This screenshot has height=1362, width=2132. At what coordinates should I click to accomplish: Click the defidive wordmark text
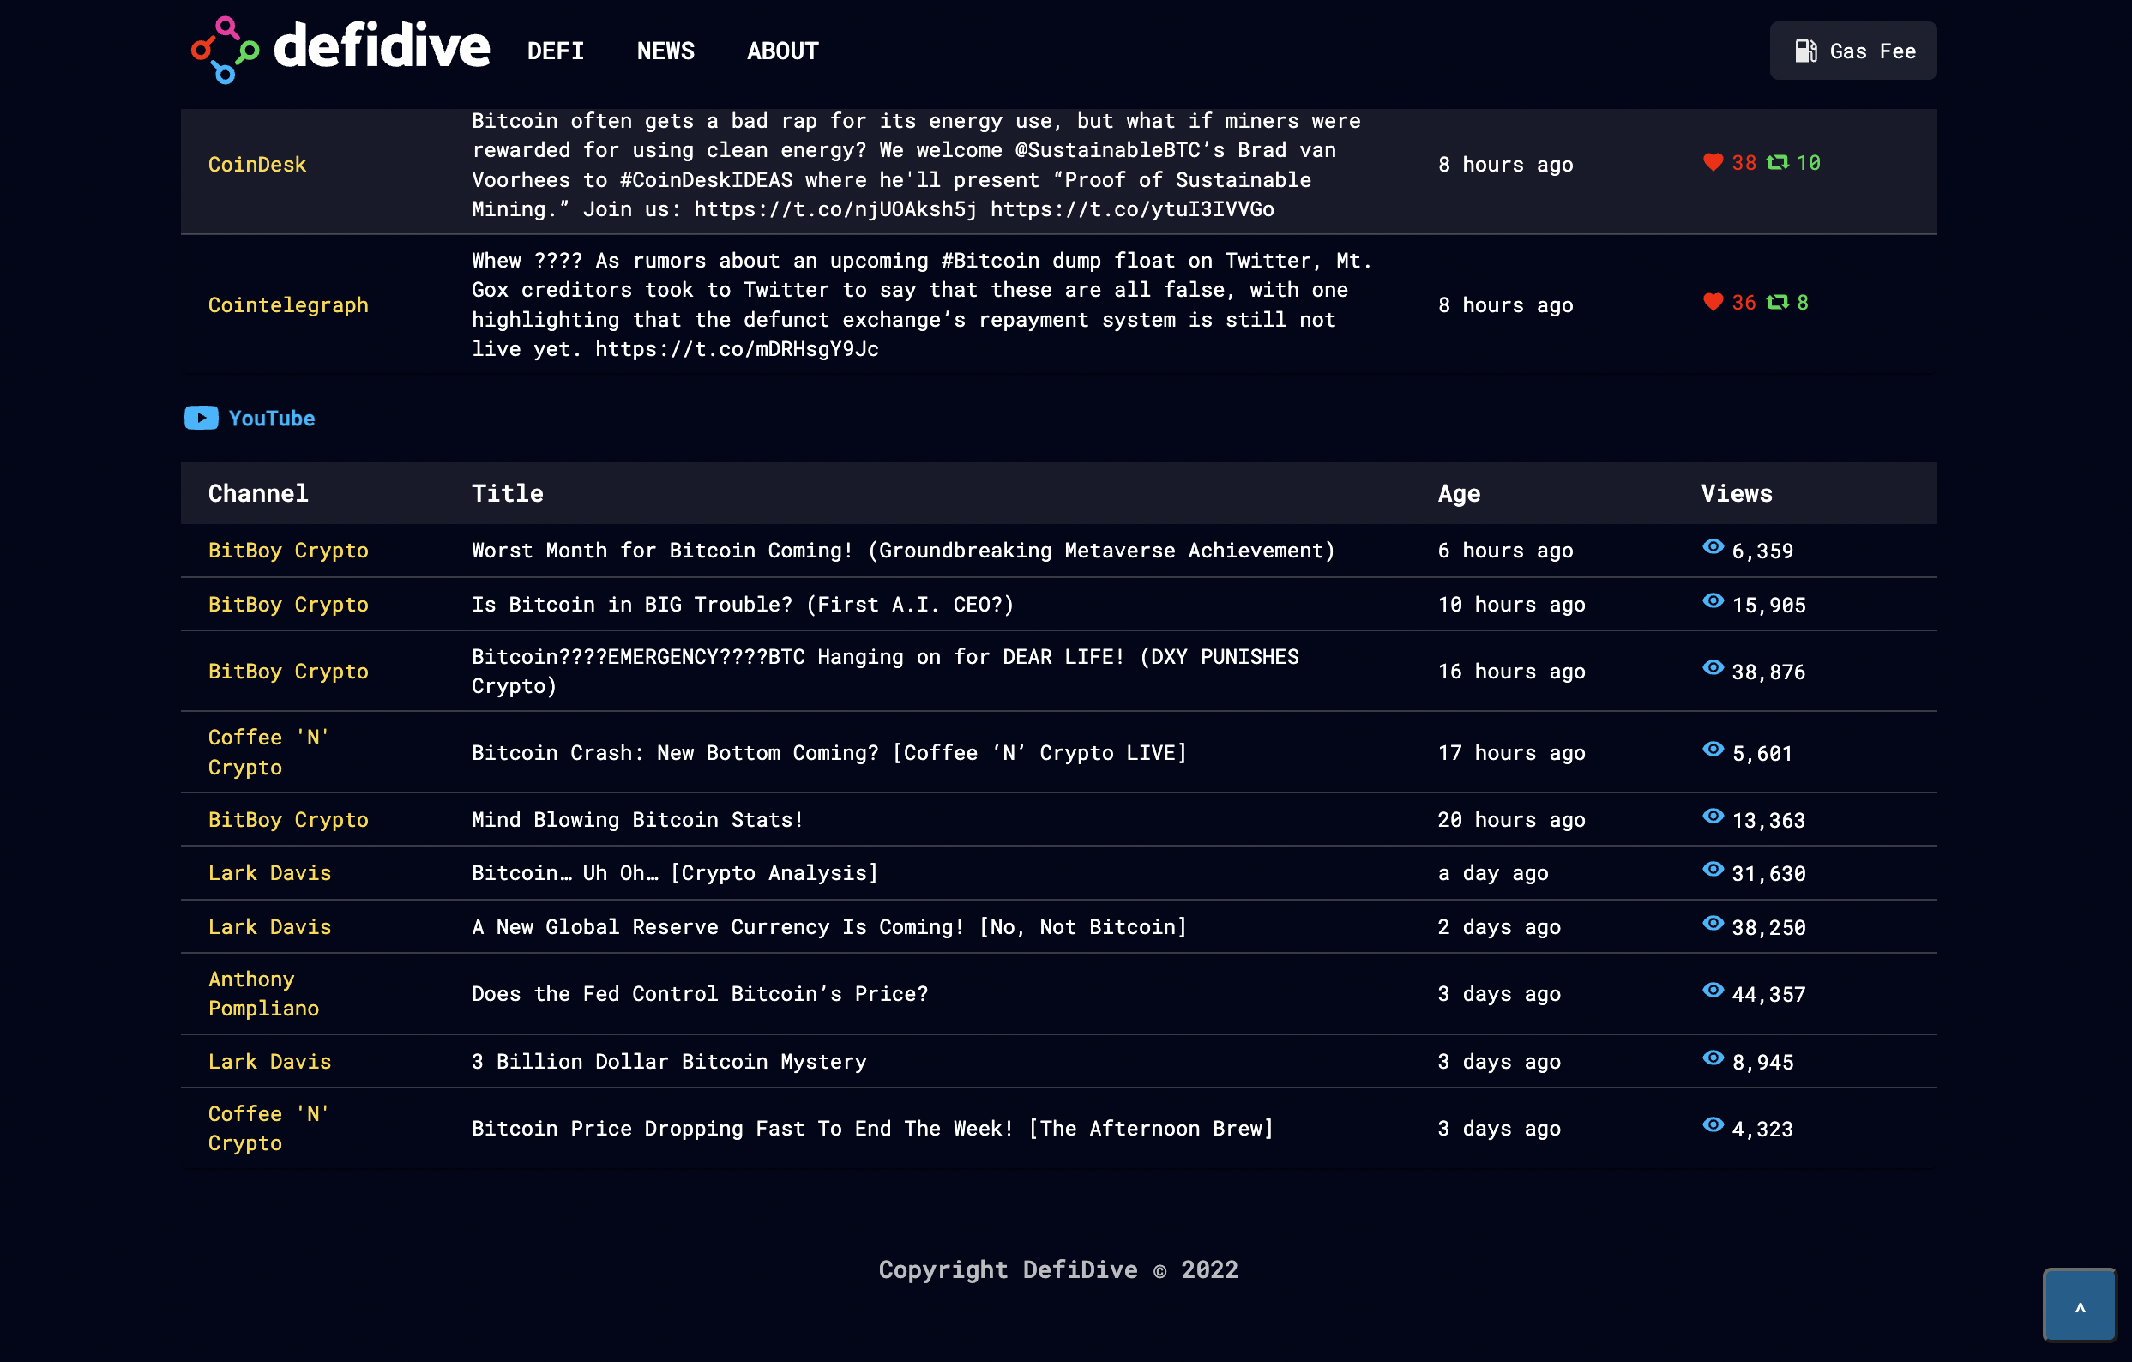point(382,46)
